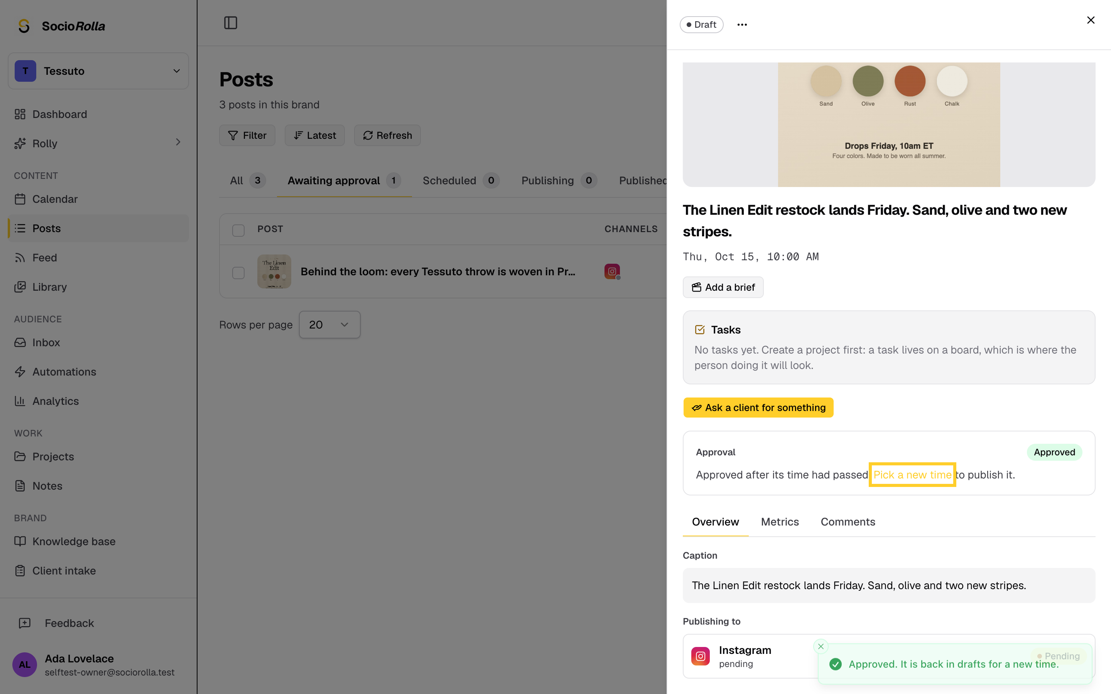Screen dimensions: 1111x694
Task: Open Dashboard from the sidebar
Action: [x=98, y=114]
